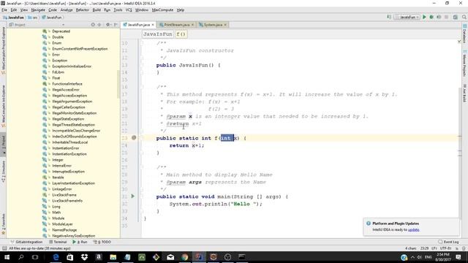Open the Run tool window button
468x263 pixels.
click(x=80, y=242)
